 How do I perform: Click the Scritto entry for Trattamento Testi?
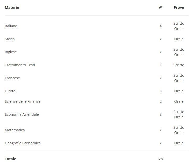(x=179, y=65)
